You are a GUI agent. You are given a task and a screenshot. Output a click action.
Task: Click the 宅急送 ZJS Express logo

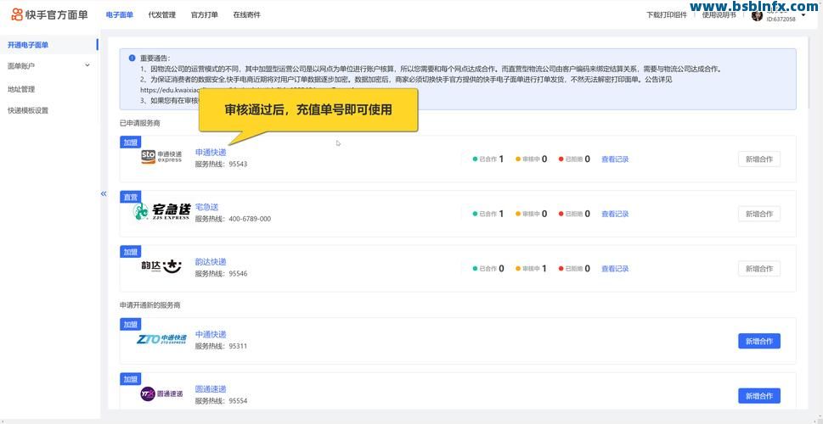click(161, 211)
